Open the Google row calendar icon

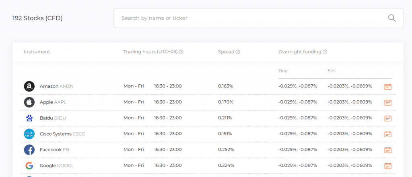pos(388,166)
